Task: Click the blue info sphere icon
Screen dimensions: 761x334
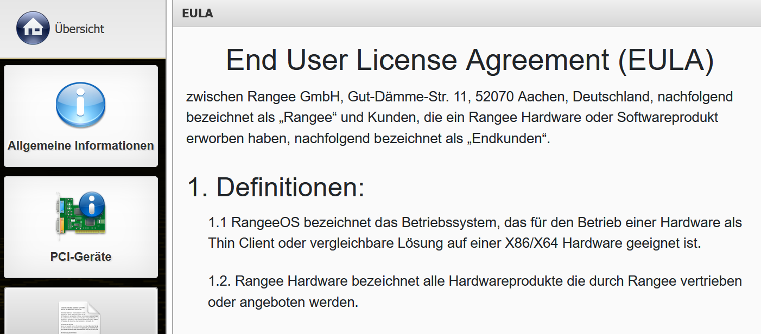Action: click(x=80, y=105)
